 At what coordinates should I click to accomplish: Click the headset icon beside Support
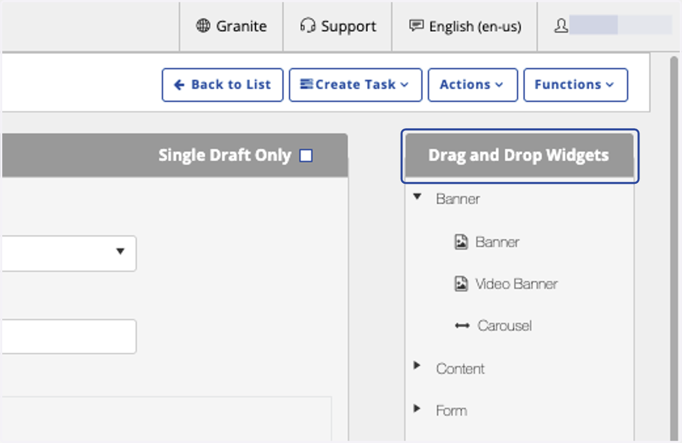click(308, 26)
